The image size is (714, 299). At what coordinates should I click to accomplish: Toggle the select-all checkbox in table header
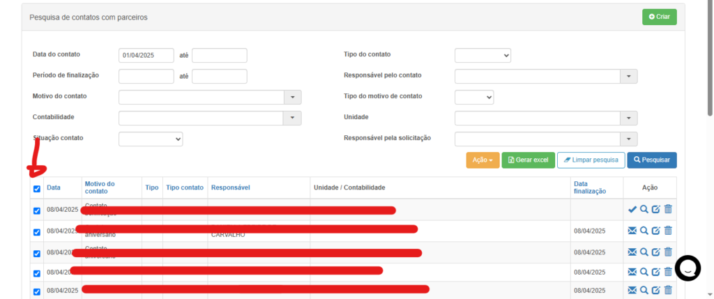[x=37, y=188]
